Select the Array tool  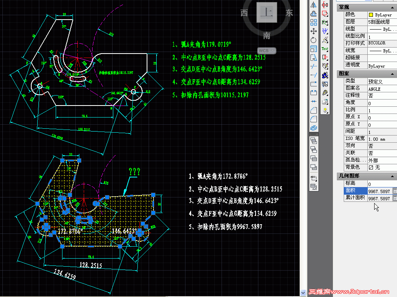tap(314, 22)
